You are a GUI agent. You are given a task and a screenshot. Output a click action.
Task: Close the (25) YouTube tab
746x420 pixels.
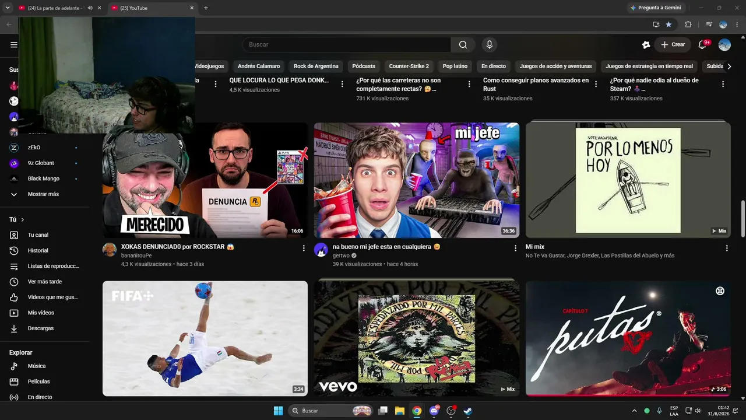click(x=192, y=8)
